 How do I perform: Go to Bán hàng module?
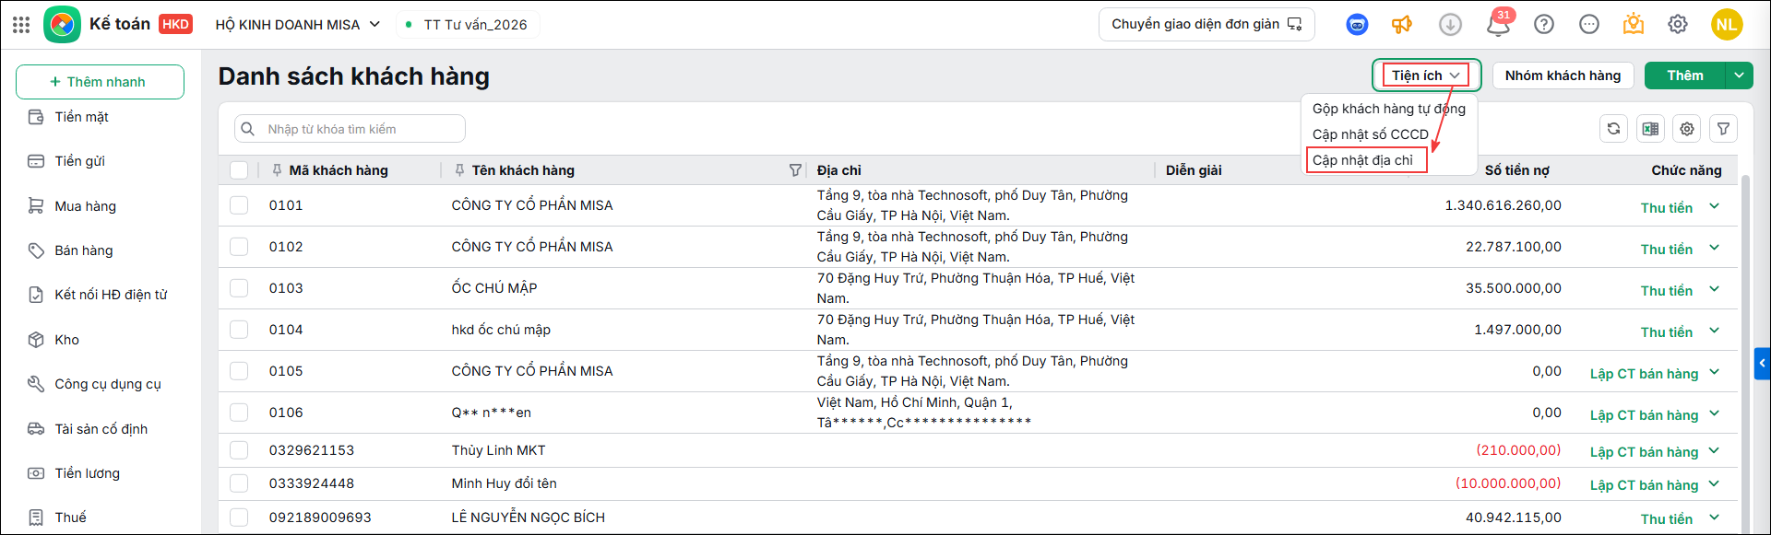83,250
